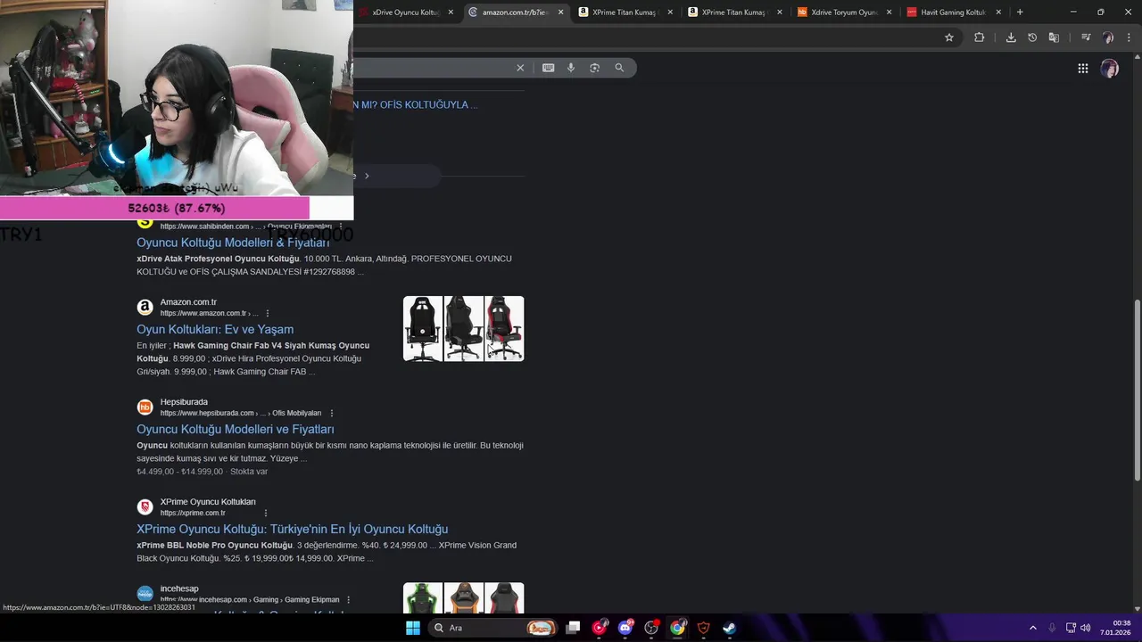
Task: Expand the chevron below the video result
Action: coord(367,176)
